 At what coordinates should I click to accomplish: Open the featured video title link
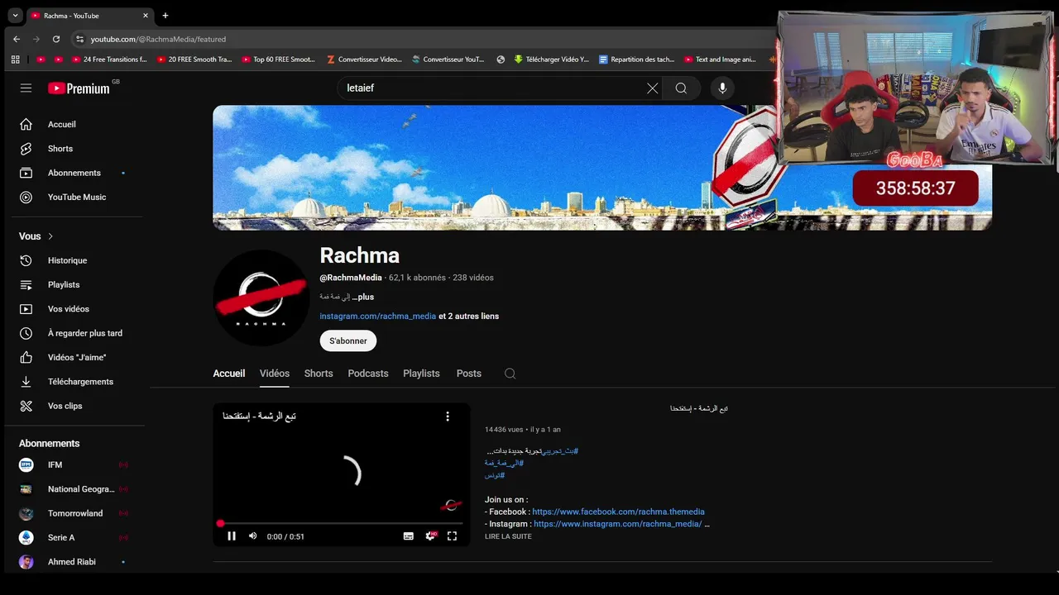(x=699, y=409)
